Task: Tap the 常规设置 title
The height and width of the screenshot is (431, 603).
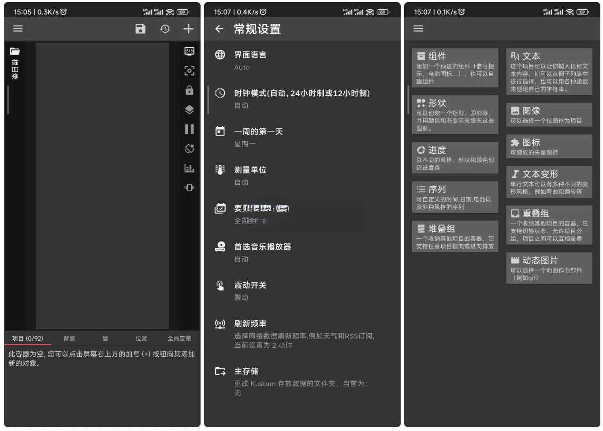Action: [257, 29]
